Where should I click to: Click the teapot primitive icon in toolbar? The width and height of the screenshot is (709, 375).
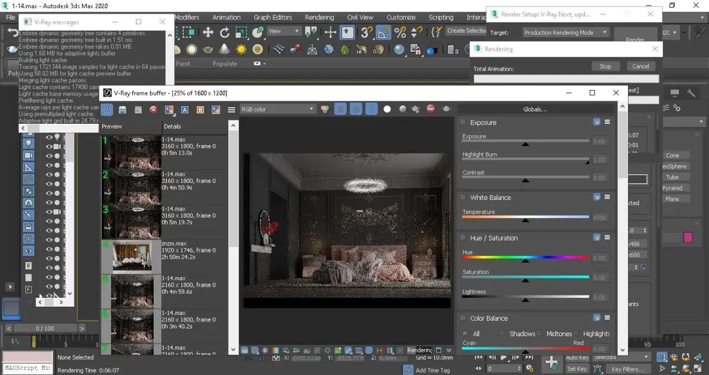tap(209, 50)
